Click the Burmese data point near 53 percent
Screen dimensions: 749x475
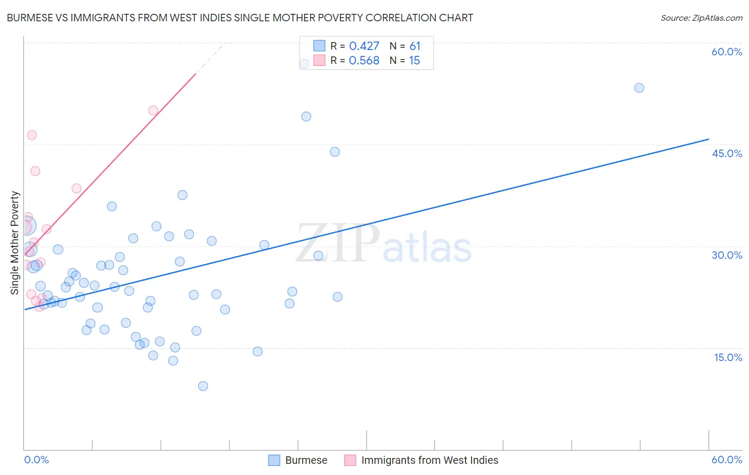tap(639, 88)
